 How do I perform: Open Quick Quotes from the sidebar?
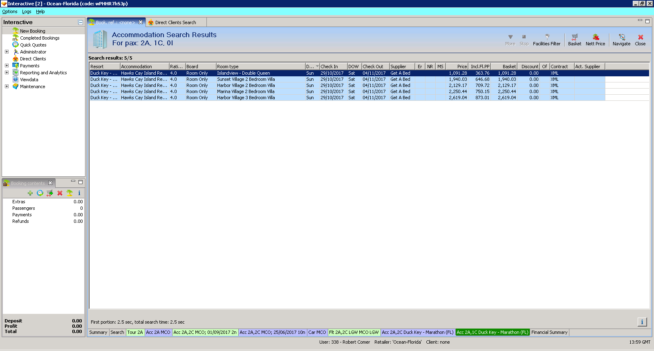tap(33, 45)
